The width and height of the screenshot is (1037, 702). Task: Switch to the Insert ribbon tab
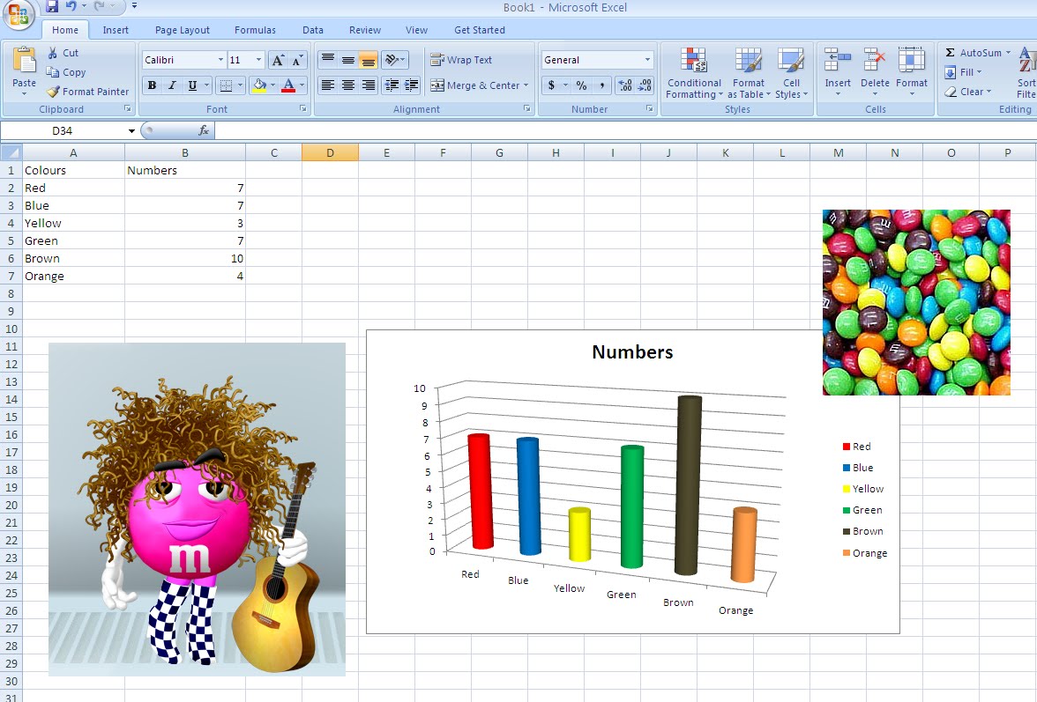click(116, 30)
